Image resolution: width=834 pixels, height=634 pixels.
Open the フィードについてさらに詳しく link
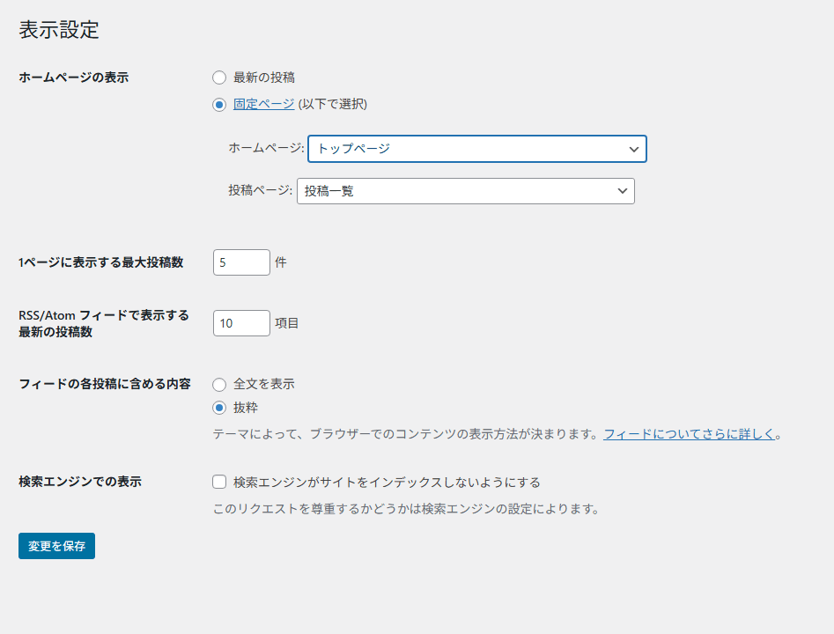689,434
